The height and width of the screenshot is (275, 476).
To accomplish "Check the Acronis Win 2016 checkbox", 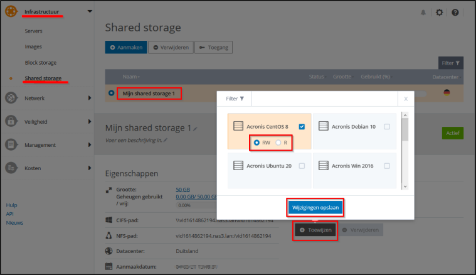I will [x=387, y=166].
